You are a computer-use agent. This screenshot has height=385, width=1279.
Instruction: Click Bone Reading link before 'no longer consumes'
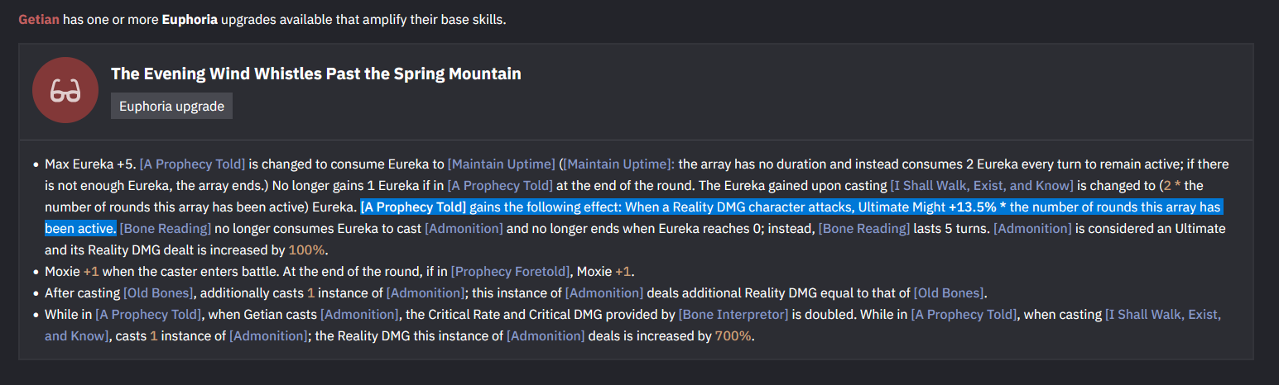point(166,228)
